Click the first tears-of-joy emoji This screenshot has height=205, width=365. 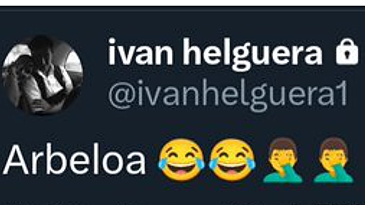(182, 160)
